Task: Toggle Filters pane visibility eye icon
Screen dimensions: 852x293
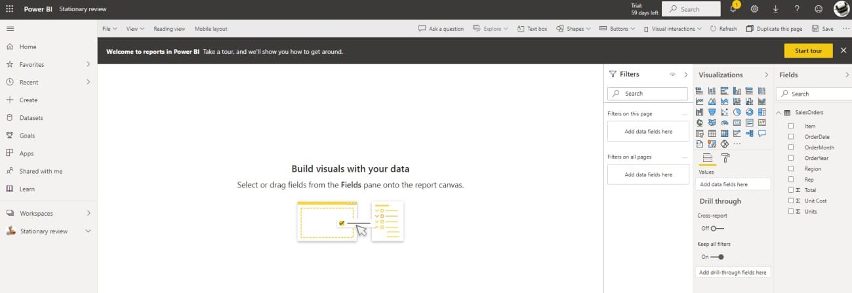Action: [672, 75]
